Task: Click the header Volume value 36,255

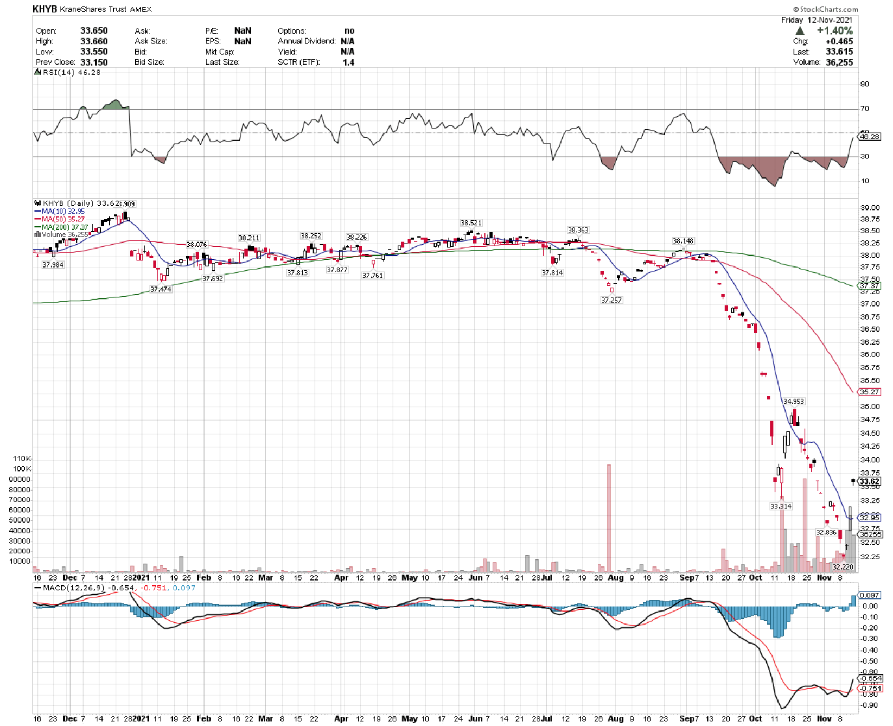Action: coord(839,62)
